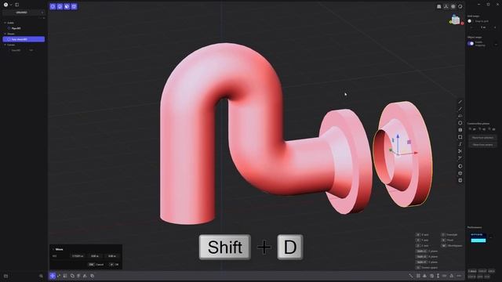The image size is (502, 282).
Task: Collapse the Curves group in the outliner
Action: (x=5, y=45)
